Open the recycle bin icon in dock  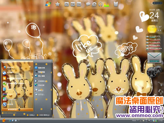pyautogui.click(x=116, y=4)
